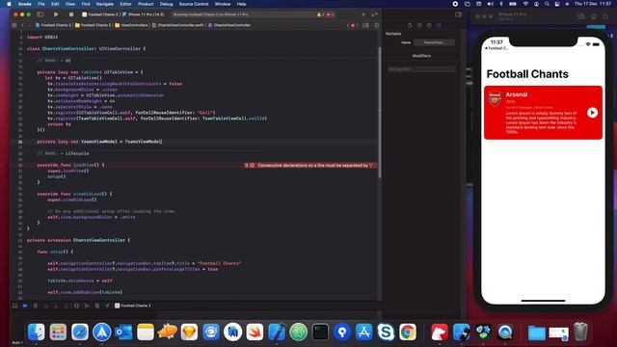Open Finder from the Dock
The image size is (617, 347).
pos(37,332)
